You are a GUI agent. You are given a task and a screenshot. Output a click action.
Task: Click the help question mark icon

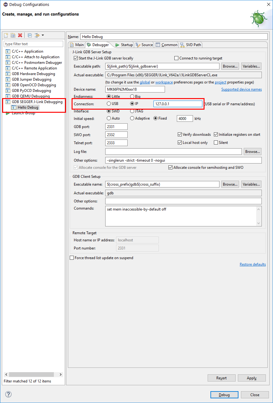[x=8, y=394]
